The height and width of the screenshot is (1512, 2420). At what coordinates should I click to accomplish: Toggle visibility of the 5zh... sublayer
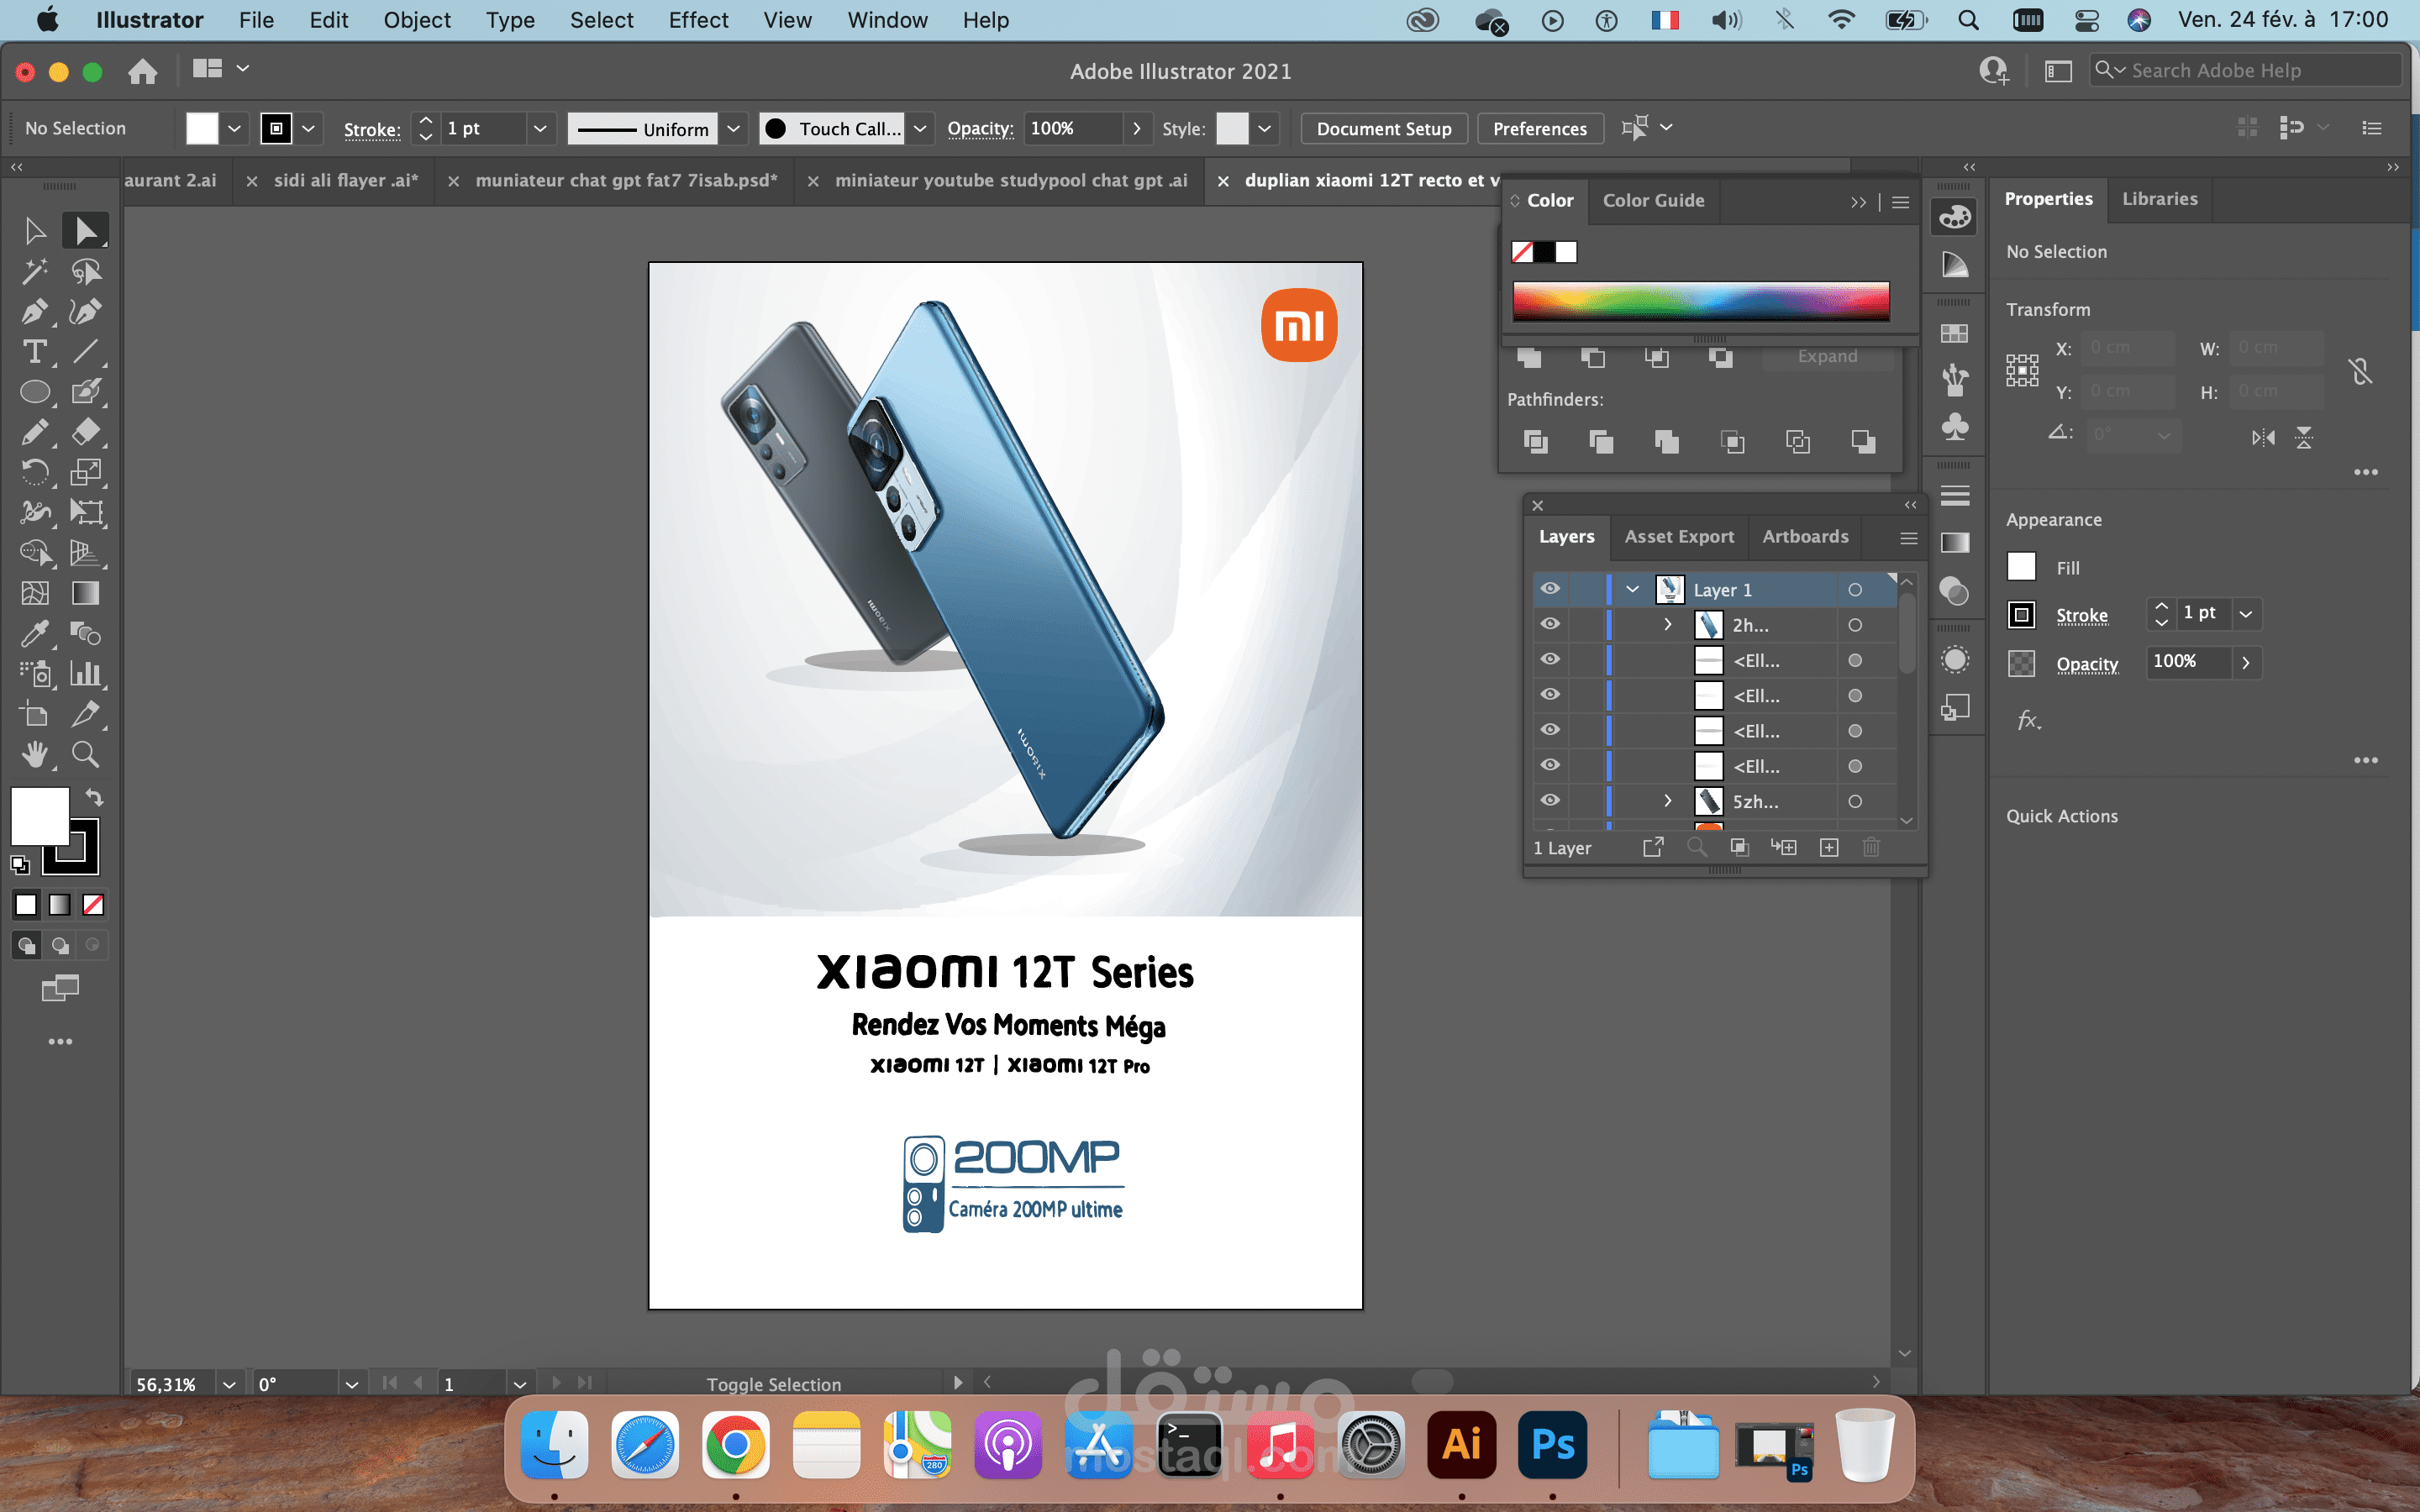click(1549, 801)
